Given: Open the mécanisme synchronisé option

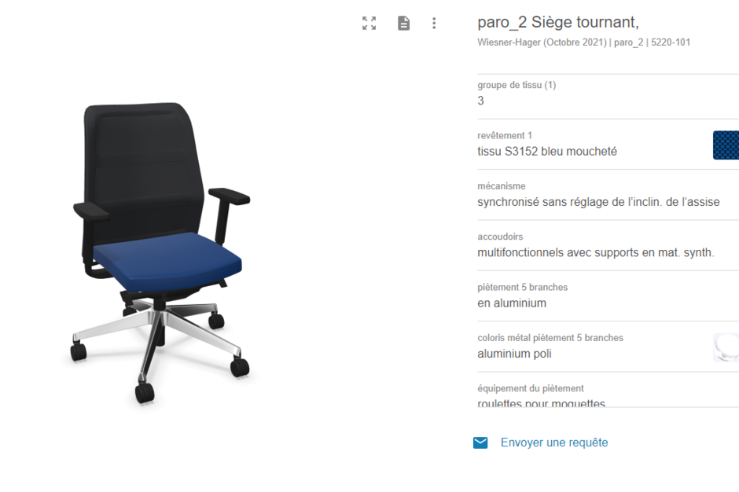Looking at the screenshot, I should 608,195.
